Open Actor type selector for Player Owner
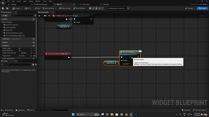Viewport: 209px width, 117px height. [x=22, y=56]
